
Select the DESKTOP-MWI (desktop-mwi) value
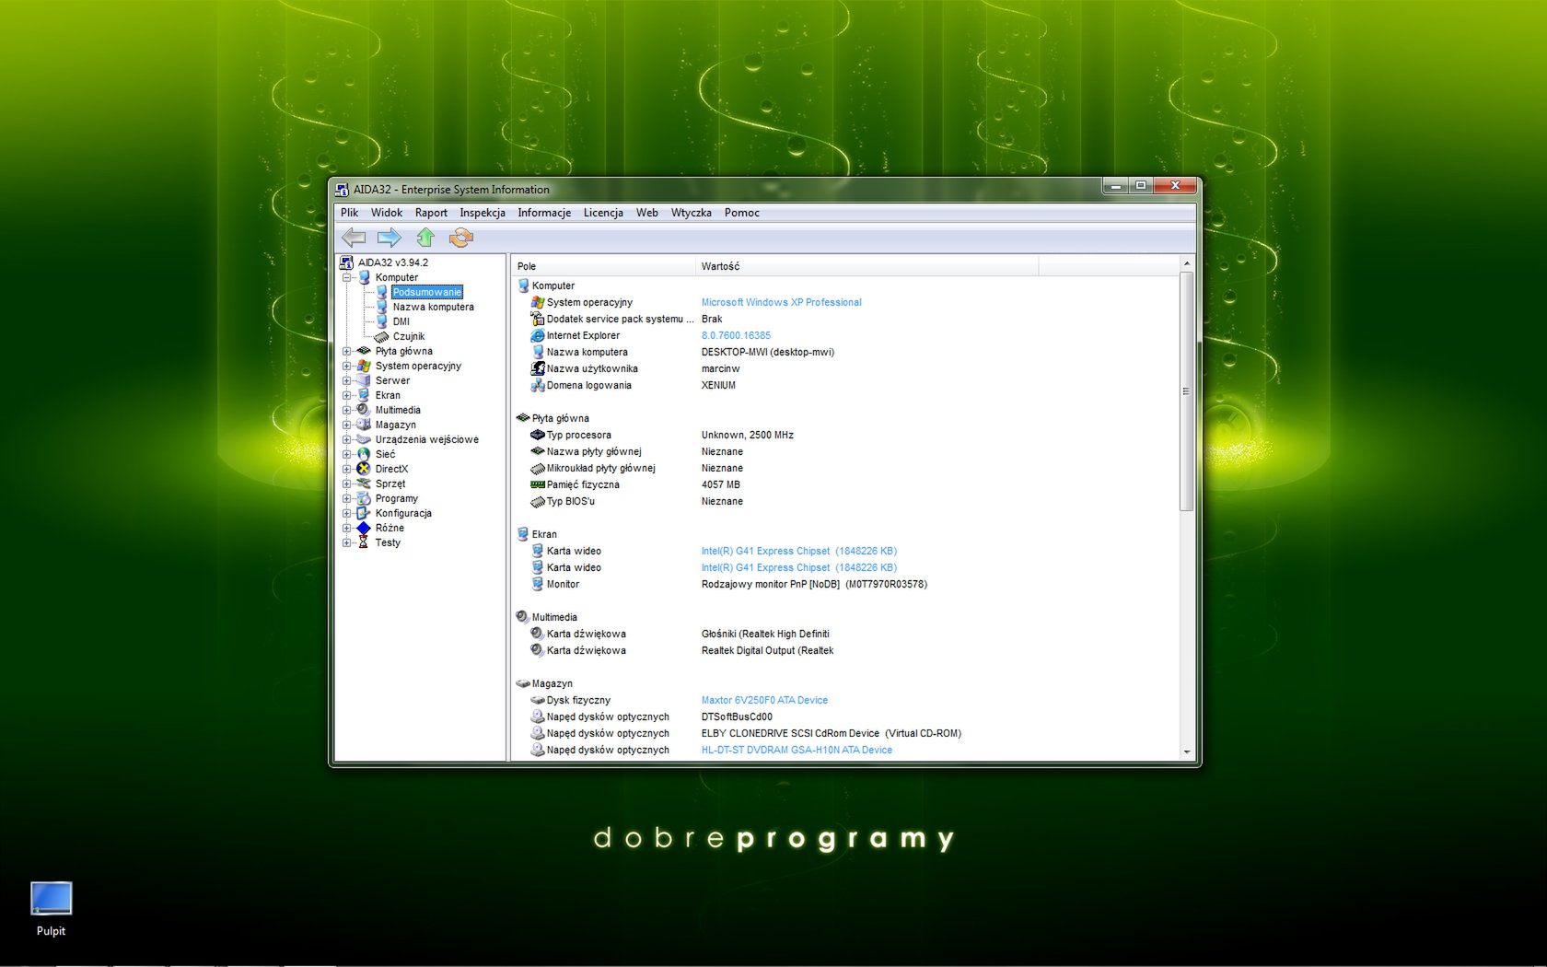pyautogui.click(x=767, y=352)
